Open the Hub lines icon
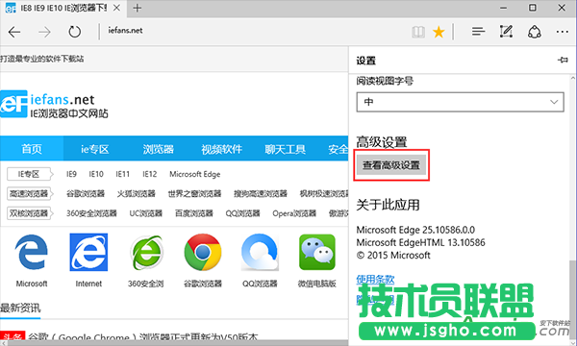The height and width of the screenshot is (346, 577). pos(478,32)
